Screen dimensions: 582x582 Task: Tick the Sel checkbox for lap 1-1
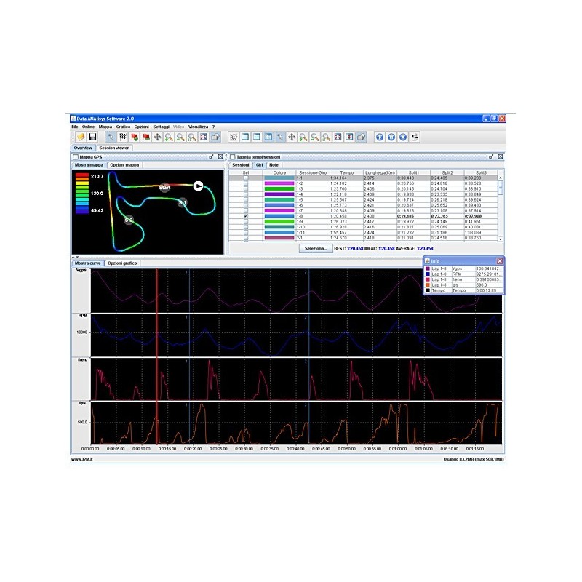[246, 178]
